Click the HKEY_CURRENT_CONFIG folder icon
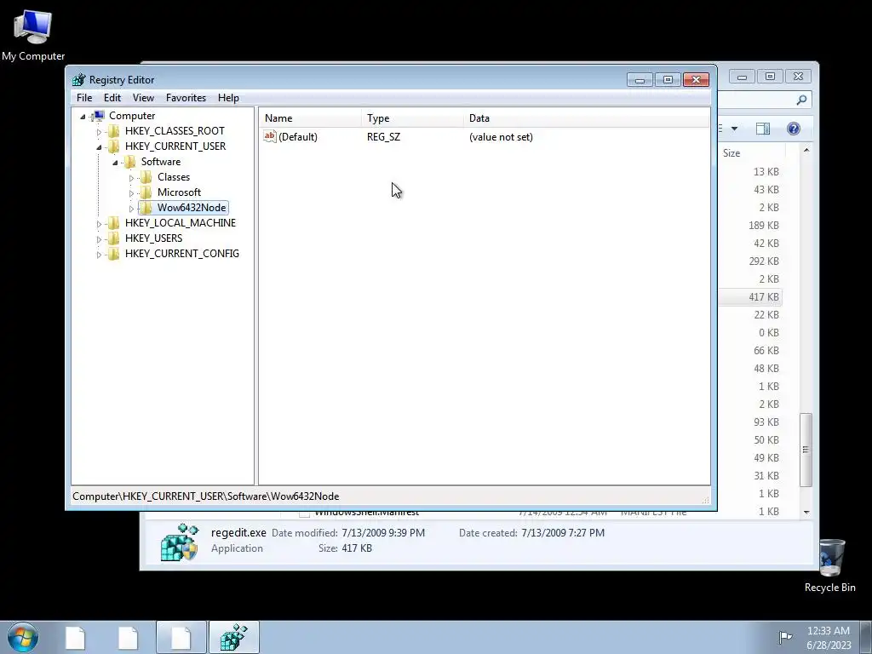Screen dimensions: 872x654 click(x=114, y=254)
